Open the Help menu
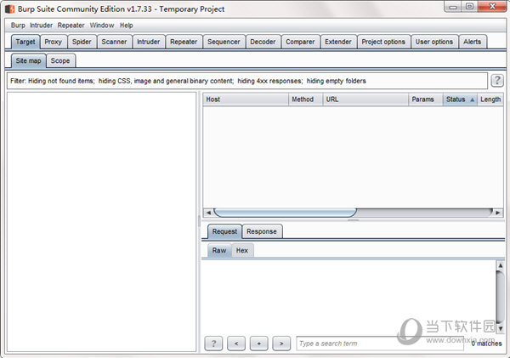The image size is (510, 358). point(126,26)
